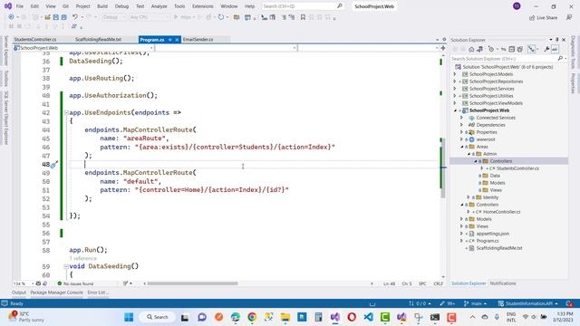Expand the Identity folder node
Image resolution: width=580 pixels, height=326 pixels.
coord(469,197)
